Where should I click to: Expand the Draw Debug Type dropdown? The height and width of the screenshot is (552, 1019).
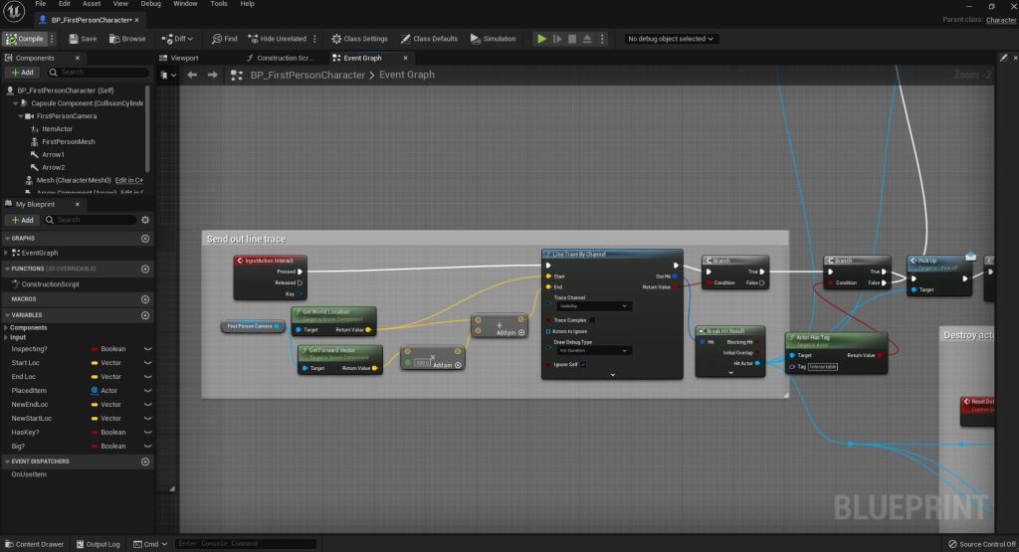[592, 350]
